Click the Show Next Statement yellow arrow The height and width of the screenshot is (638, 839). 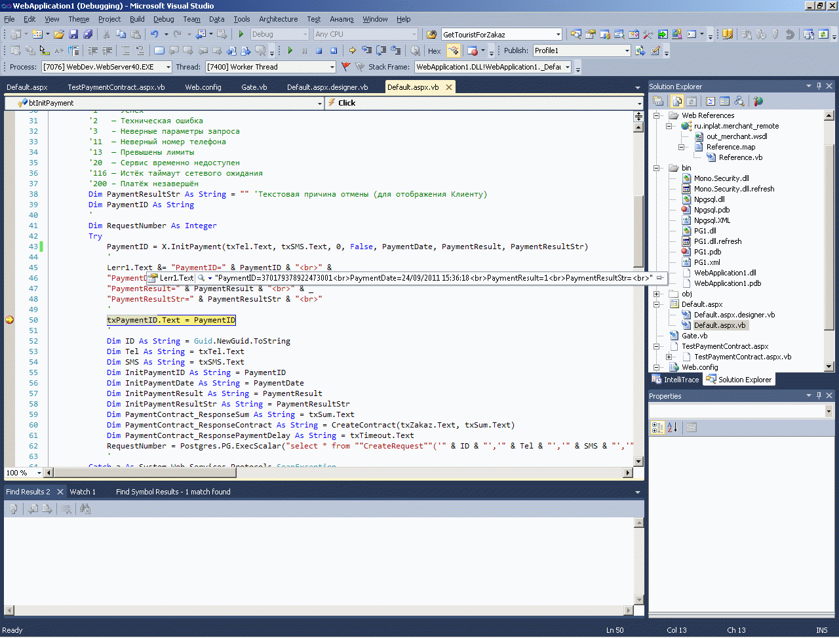(x=352, y=50)
